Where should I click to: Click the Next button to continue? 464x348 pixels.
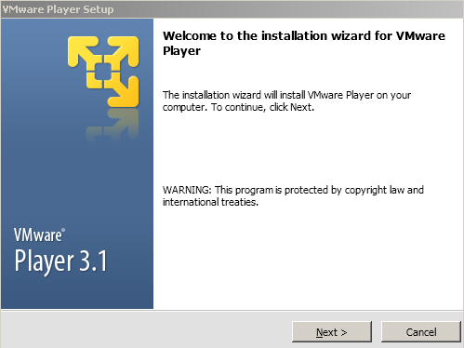pyautogui.click(x=332, y=332)
